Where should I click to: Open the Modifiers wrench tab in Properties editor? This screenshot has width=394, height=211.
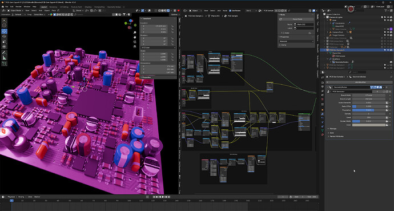[x=323, y=114]
